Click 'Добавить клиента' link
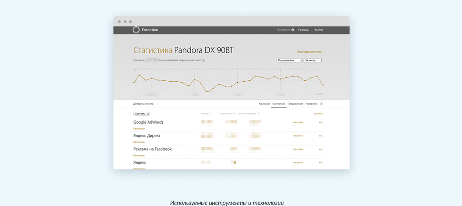The width and height of the screenshot is (462, 206). (143, 104)
